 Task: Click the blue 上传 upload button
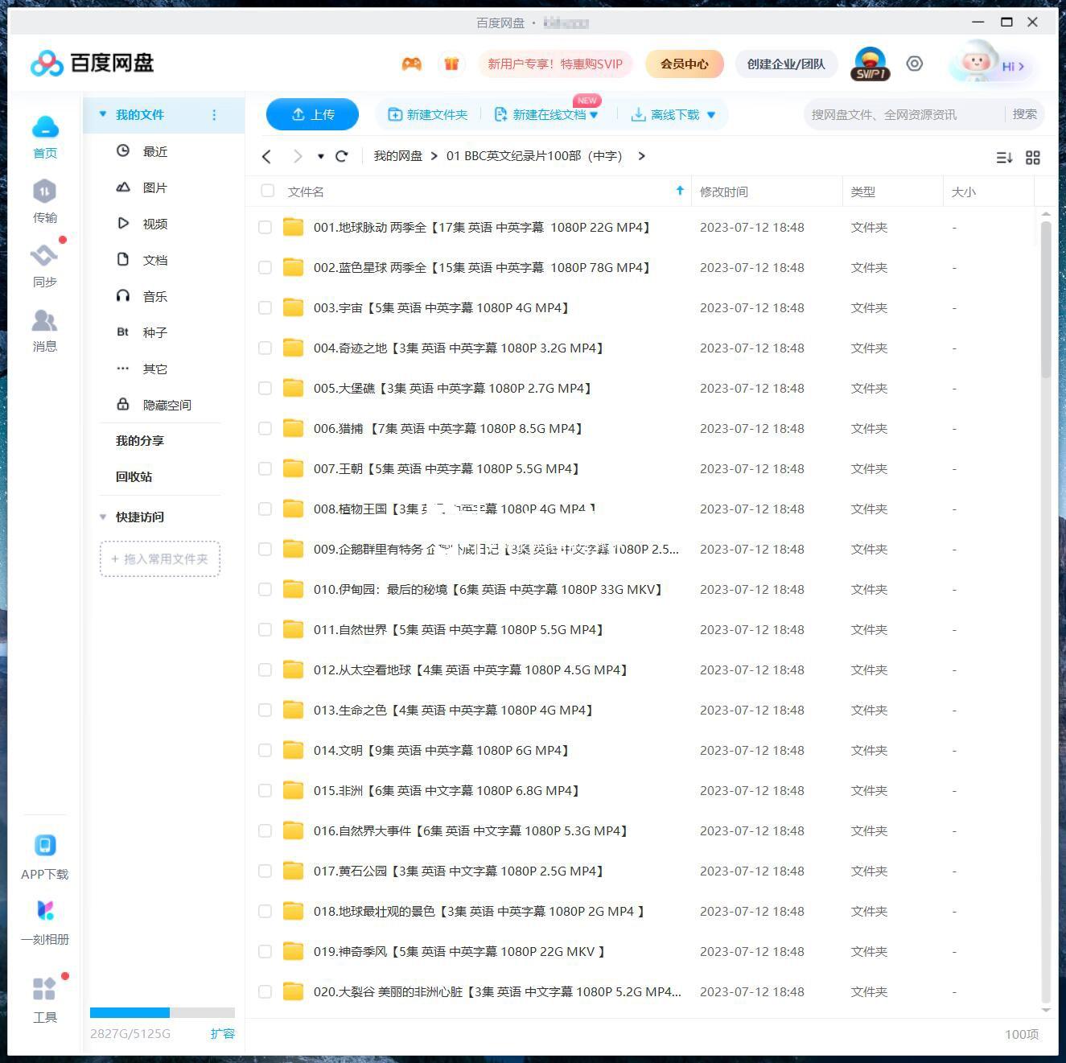point(312,114)
